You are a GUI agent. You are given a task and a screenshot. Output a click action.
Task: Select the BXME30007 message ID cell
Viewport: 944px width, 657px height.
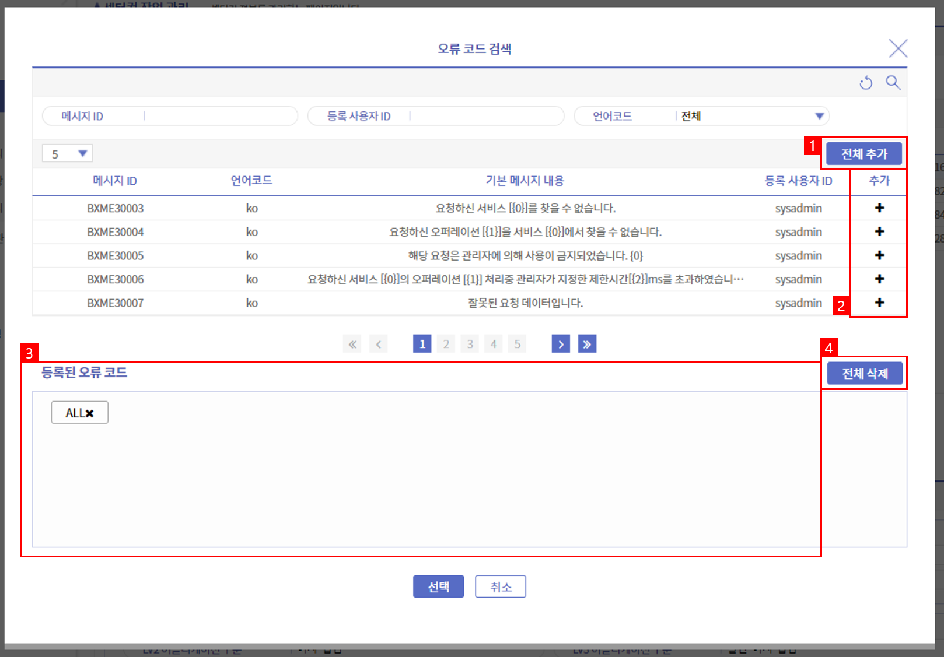pyautogui.click(x=116, y=303)
